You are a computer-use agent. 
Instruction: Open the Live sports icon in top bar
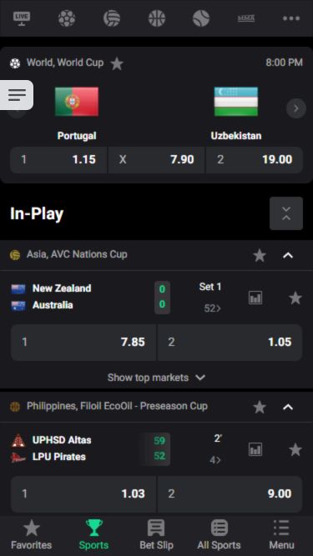coord(22,18)
